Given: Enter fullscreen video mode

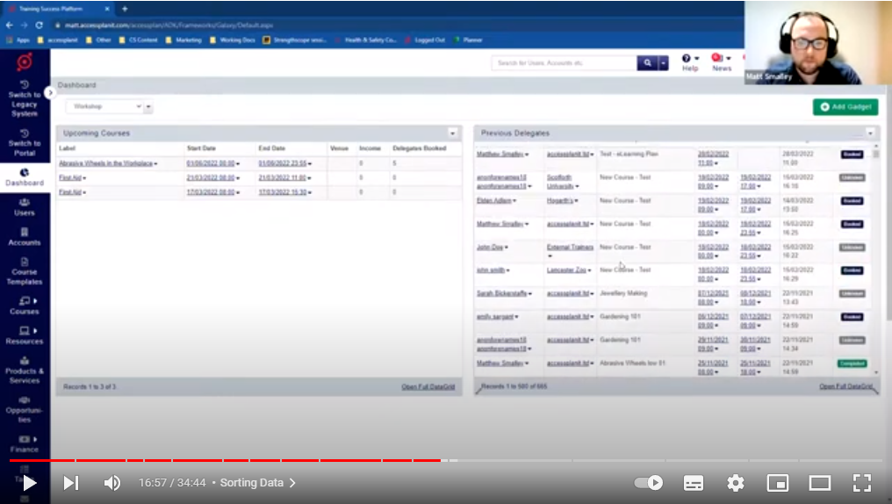Looking at the screenshot, I should pos(861,483).
